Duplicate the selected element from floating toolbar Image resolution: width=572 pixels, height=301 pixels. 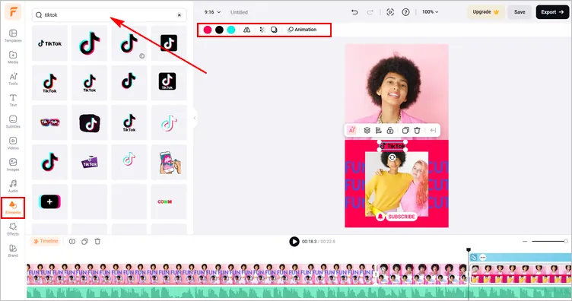tap(405, 130)
